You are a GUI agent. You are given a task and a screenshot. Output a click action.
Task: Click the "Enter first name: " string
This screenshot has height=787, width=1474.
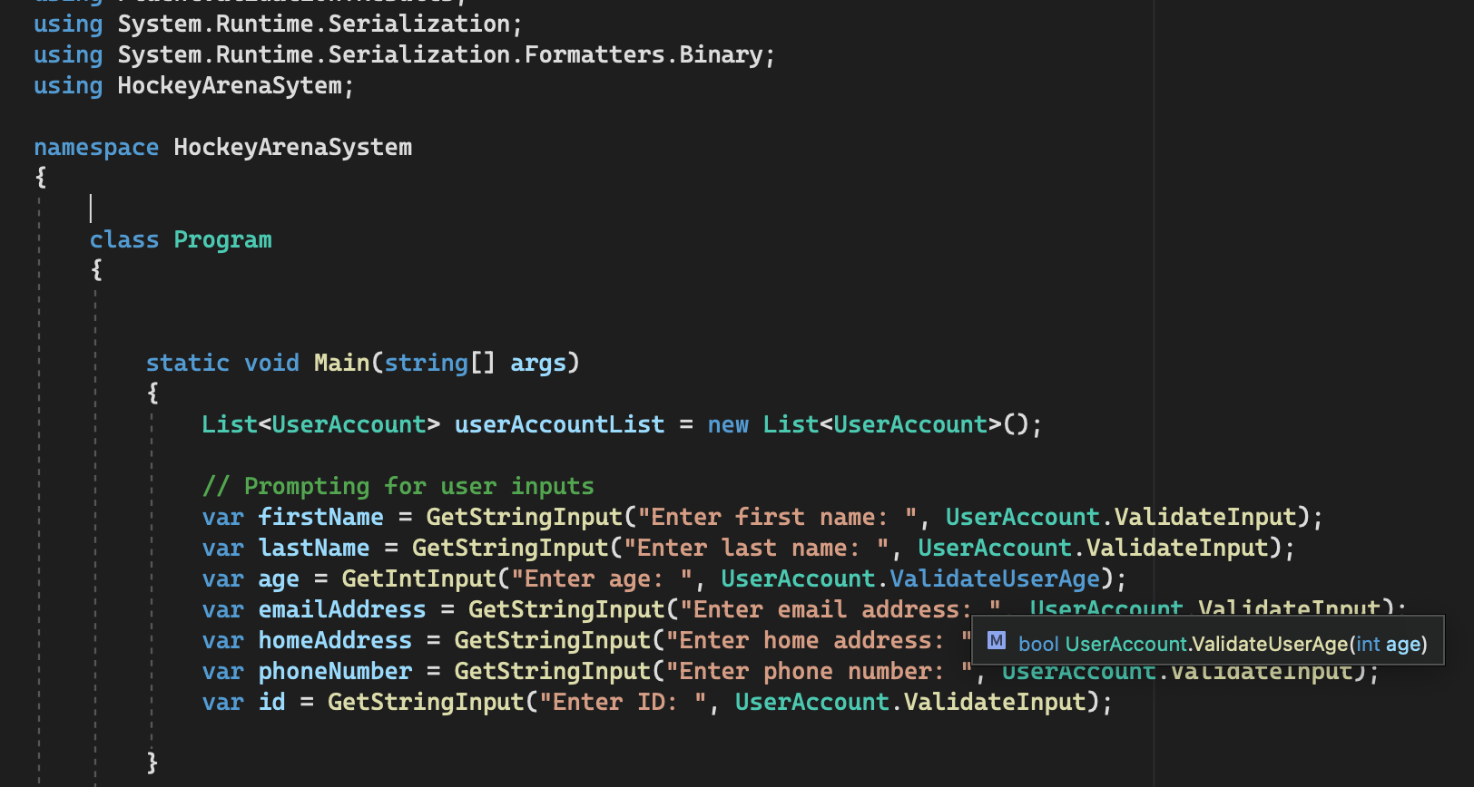pyautogui.click(x=777, y=518)
